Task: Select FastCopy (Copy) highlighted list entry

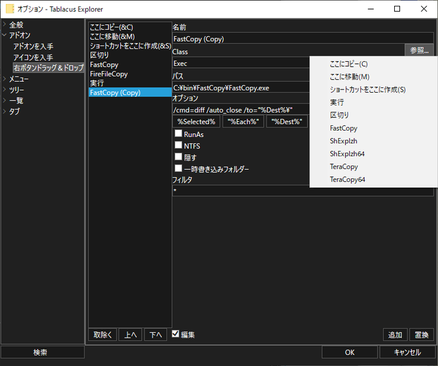Action: tap(130, 93)
